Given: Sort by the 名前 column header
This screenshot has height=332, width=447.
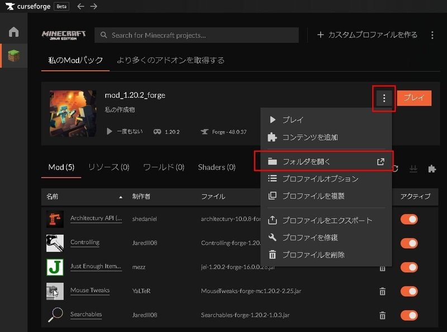Looking at the screenshot, I should [53, 196].
